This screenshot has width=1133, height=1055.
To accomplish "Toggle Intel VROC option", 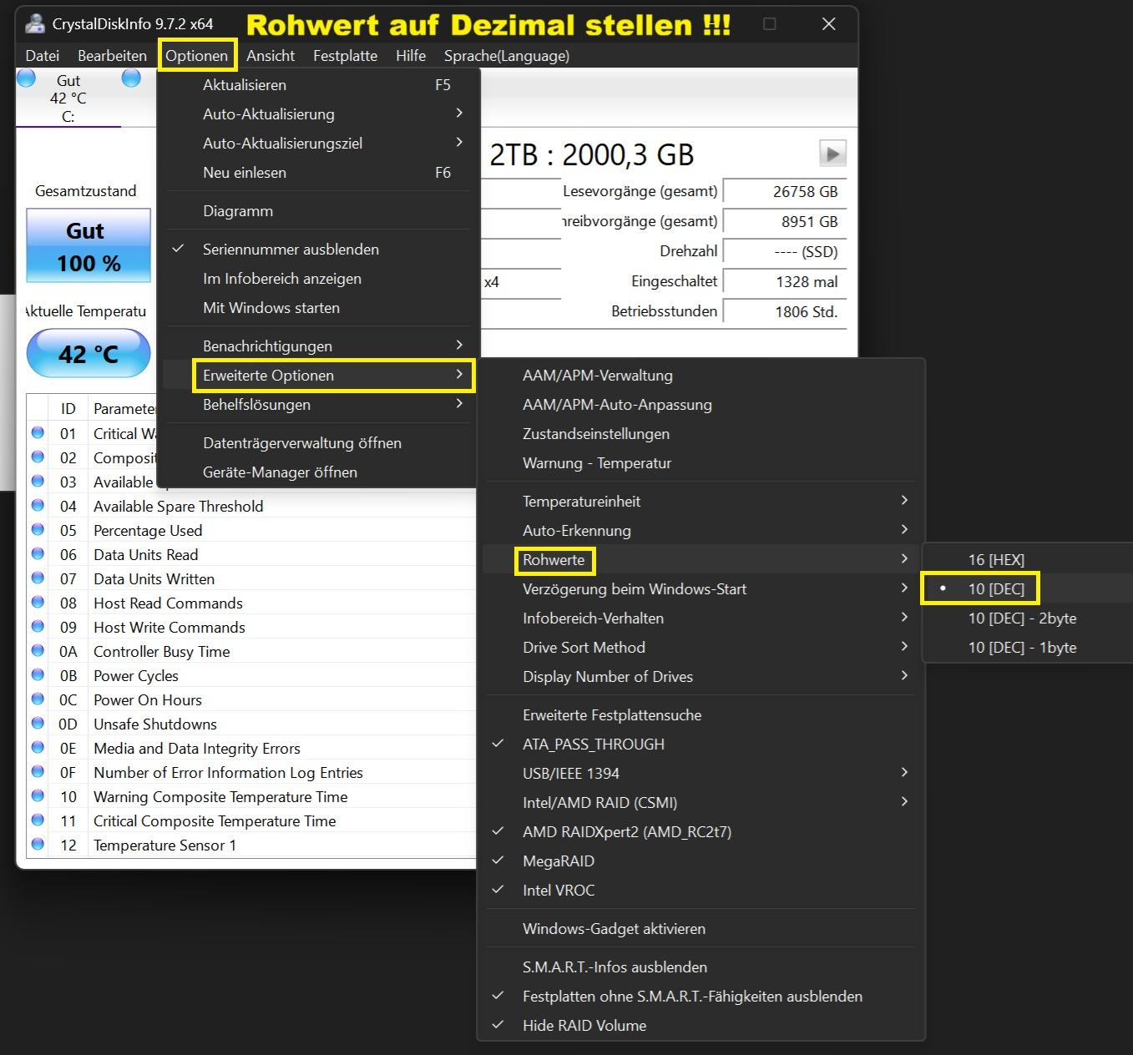I will [701, 890].
